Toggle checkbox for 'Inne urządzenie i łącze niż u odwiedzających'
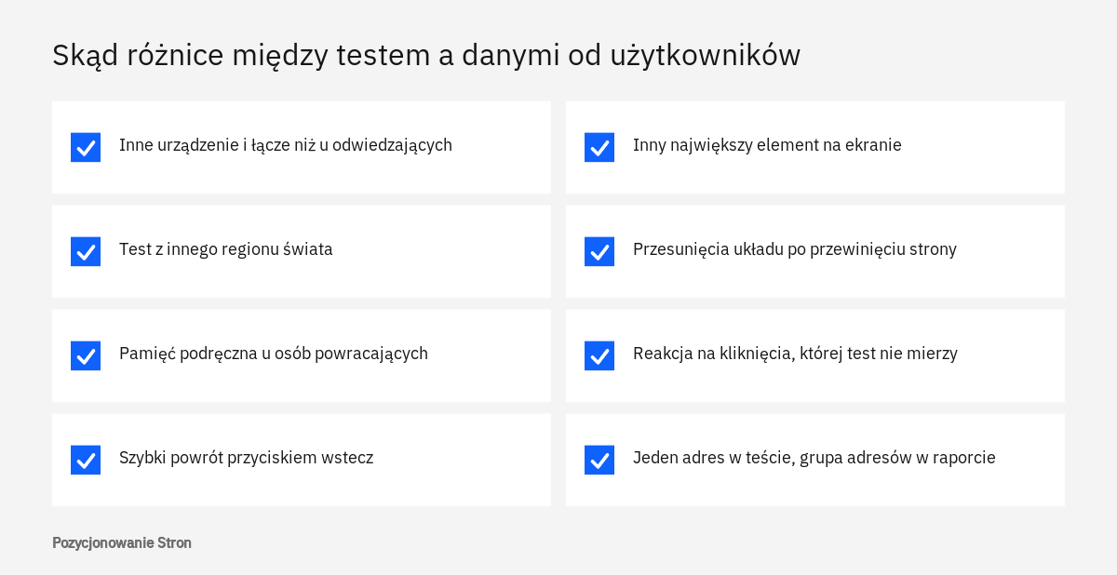 pos(86,147)
